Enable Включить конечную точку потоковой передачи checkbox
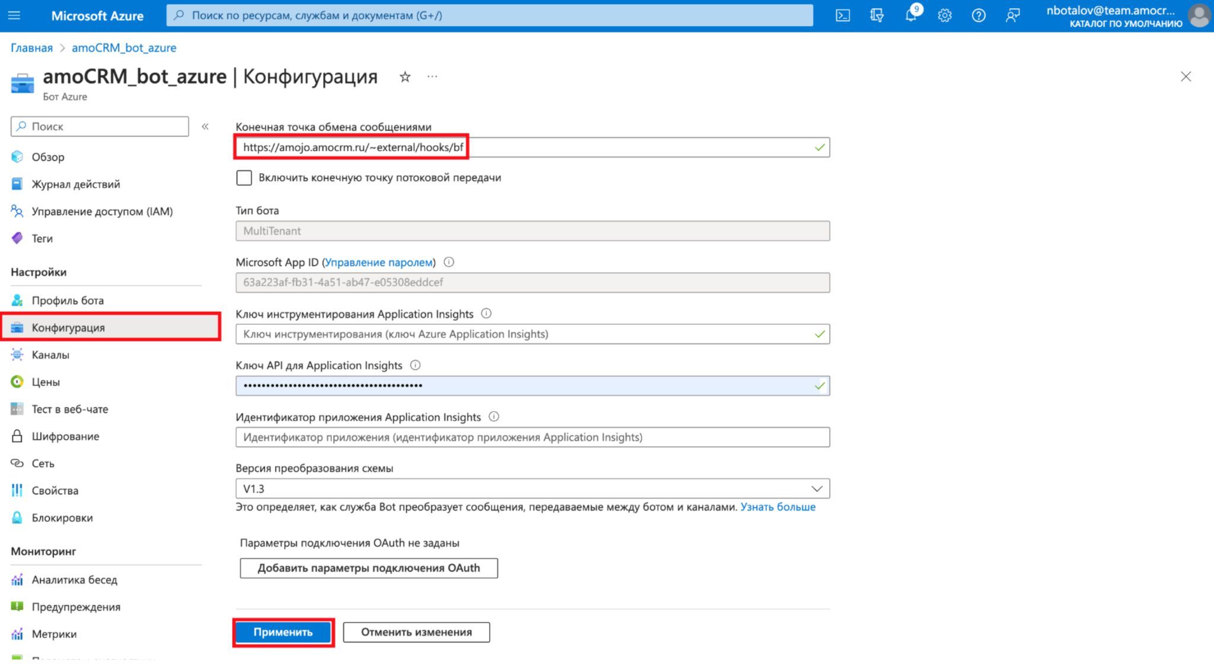 tap(244, 178)
